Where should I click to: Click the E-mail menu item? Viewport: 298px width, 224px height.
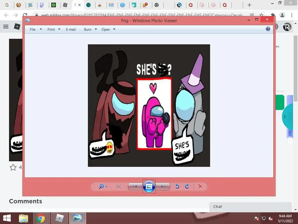point(71,29)
